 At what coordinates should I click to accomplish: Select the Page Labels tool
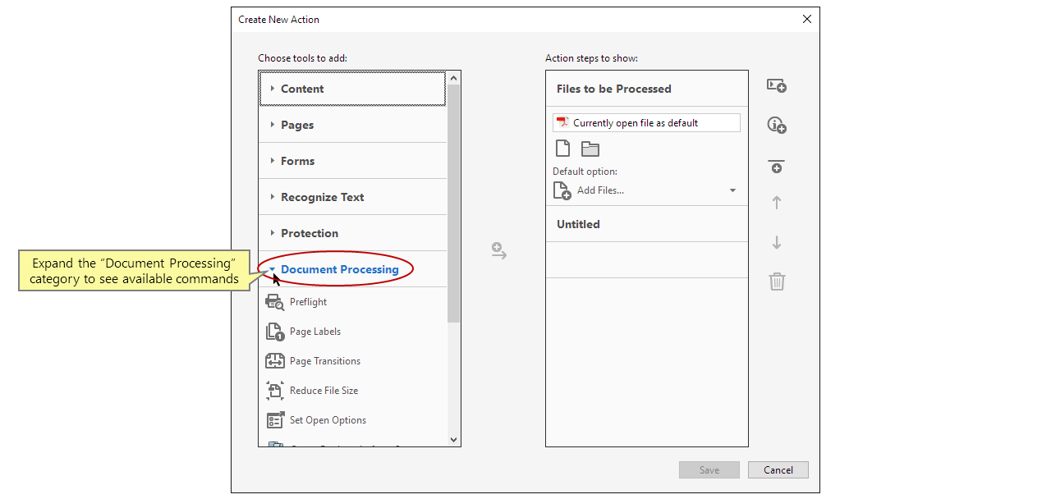[314, 331]
